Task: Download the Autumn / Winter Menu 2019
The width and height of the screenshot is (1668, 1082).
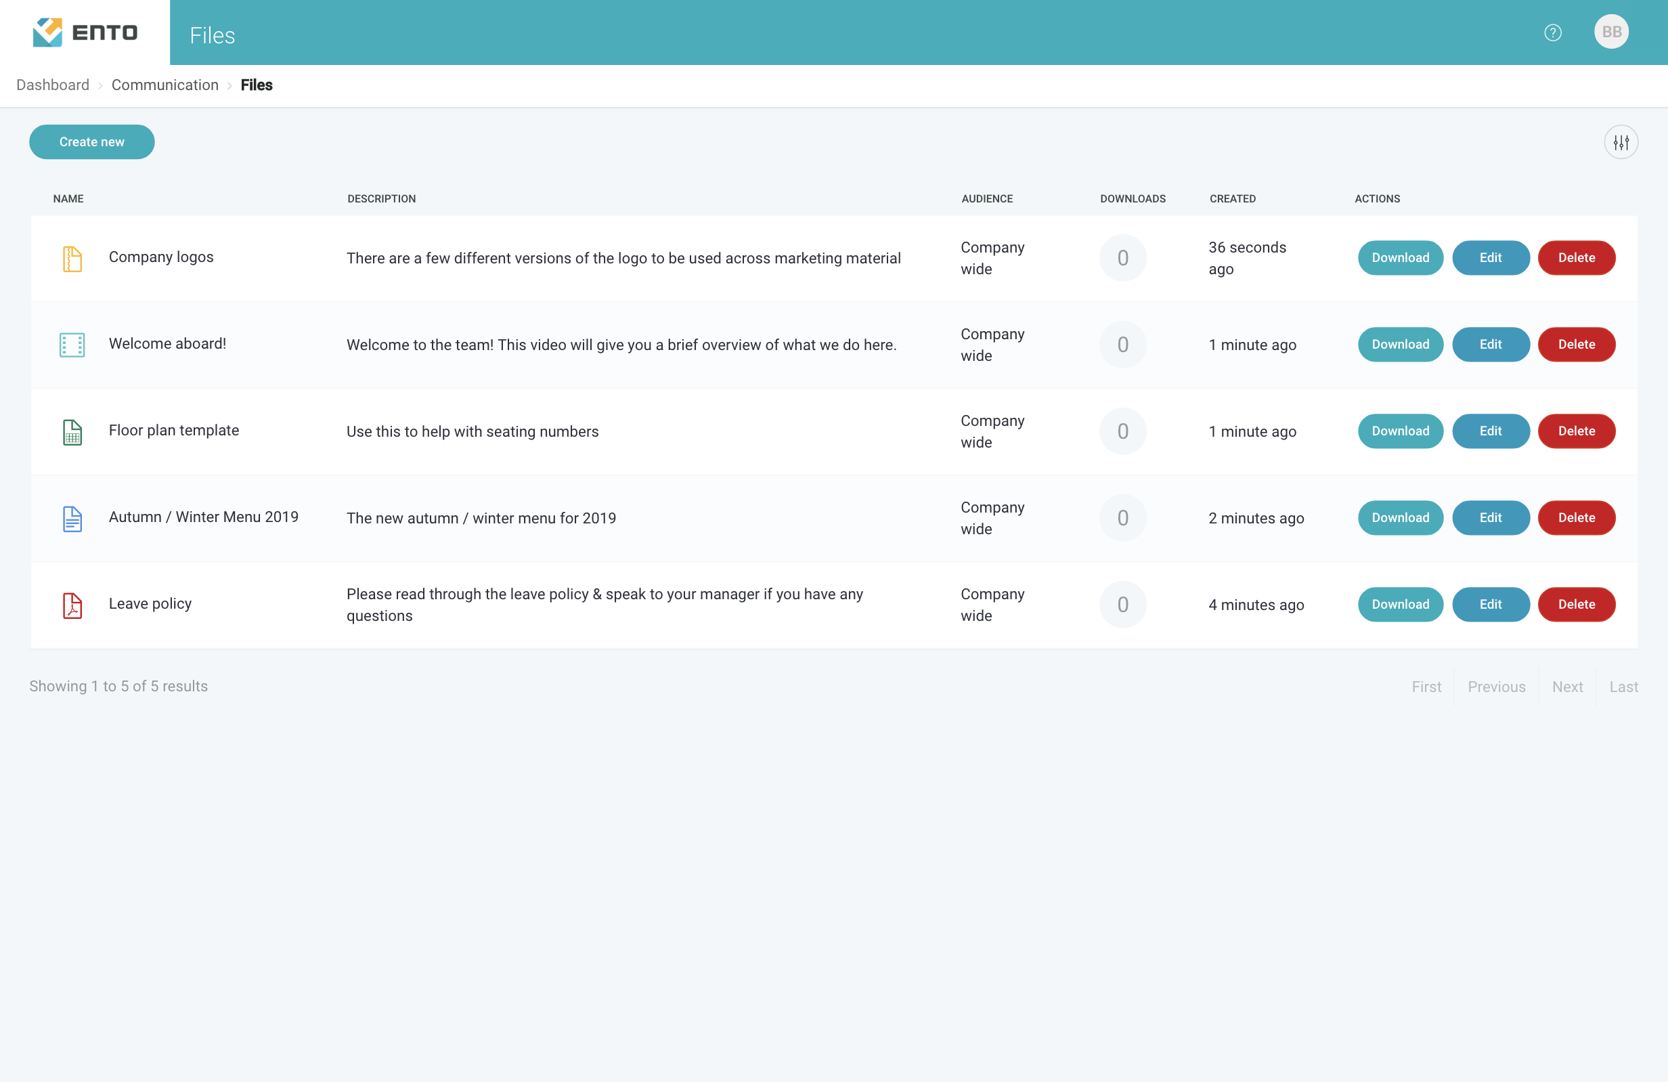Action: 1401,518
